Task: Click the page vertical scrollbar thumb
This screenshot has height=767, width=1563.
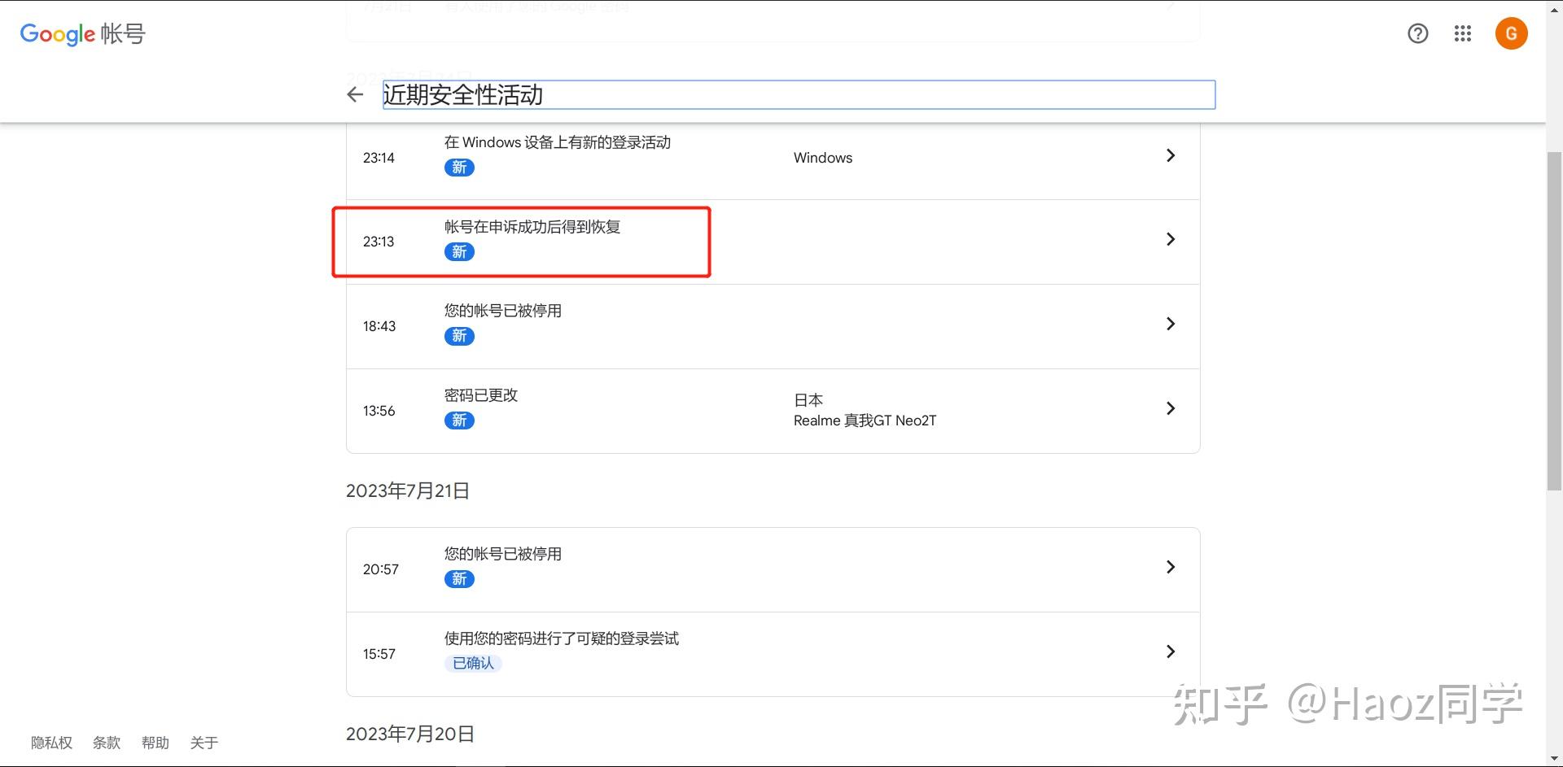Action: pos(1554,320)
